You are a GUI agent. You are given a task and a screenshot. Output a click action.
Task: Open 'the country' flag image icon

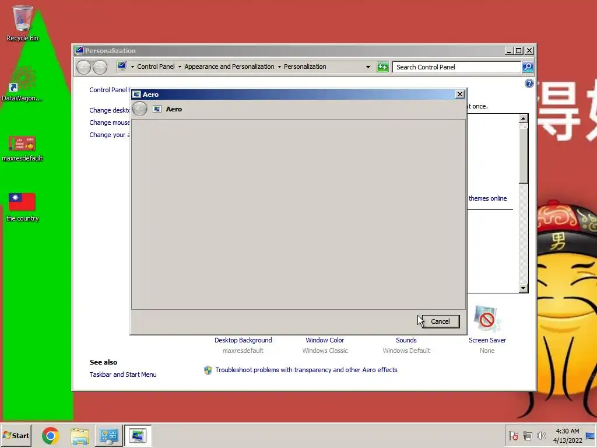point(22,207)
